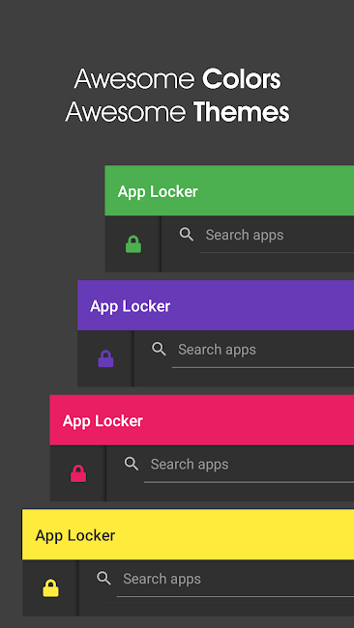354x628 pixels.
Task: Focus the Search apps field in the green theme
Action: click(x=277, y=240)
